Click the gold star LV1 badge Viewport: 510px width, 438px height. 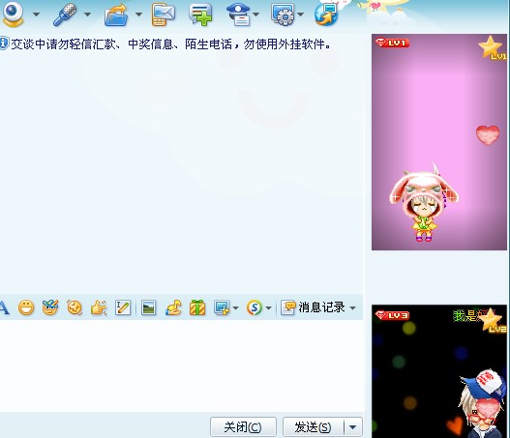(x=493, y=47)
